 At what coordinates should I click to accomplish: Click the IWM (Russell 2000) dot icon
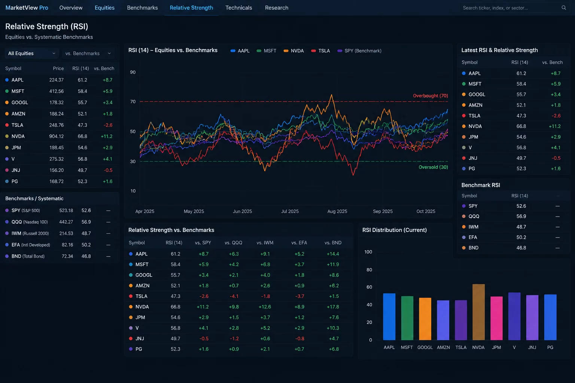7,233
